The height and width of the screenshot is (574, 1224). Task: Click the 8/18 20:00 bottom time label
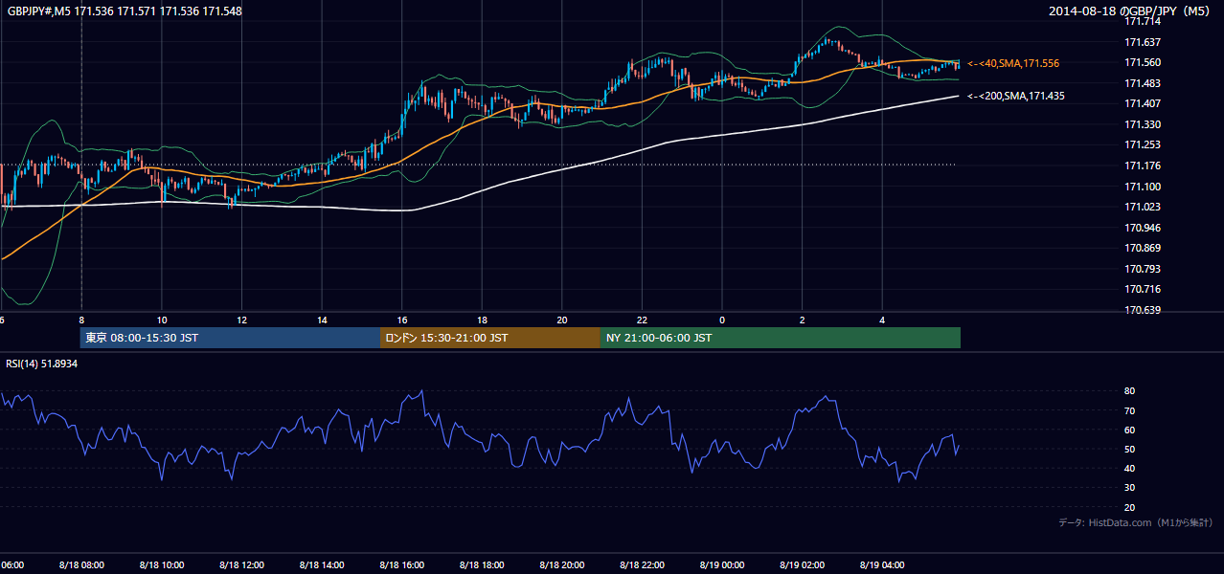pos(562,565)
